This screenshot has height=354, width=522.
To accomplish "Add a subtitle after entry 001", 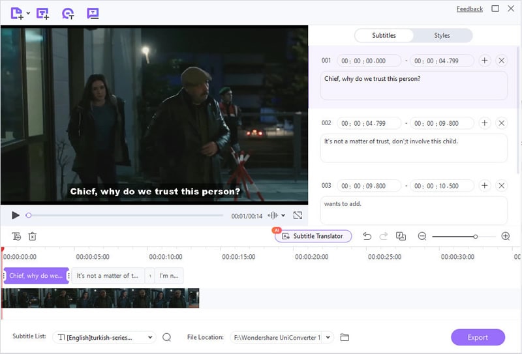I will (485, 61).
